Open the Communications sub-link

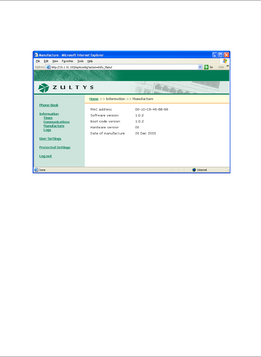click(56, 122)
